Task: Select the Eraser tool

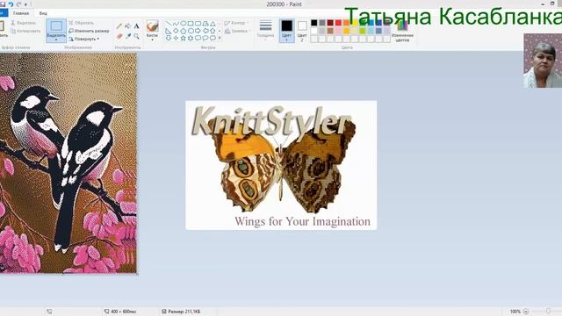Action: pyautogui.click(x=119, y=36)
